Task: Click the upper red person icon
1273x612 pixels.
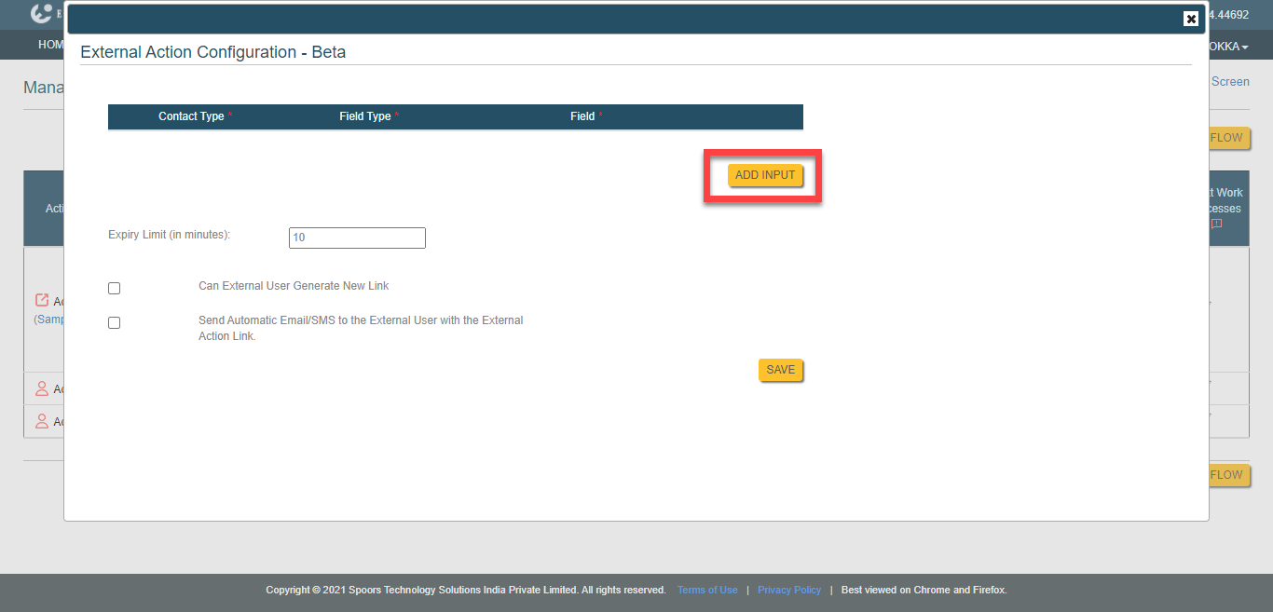Action: pos(41,388)
